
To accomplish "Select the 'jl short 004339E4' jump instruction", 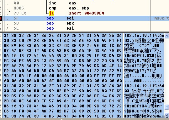I will click(77, 13).
